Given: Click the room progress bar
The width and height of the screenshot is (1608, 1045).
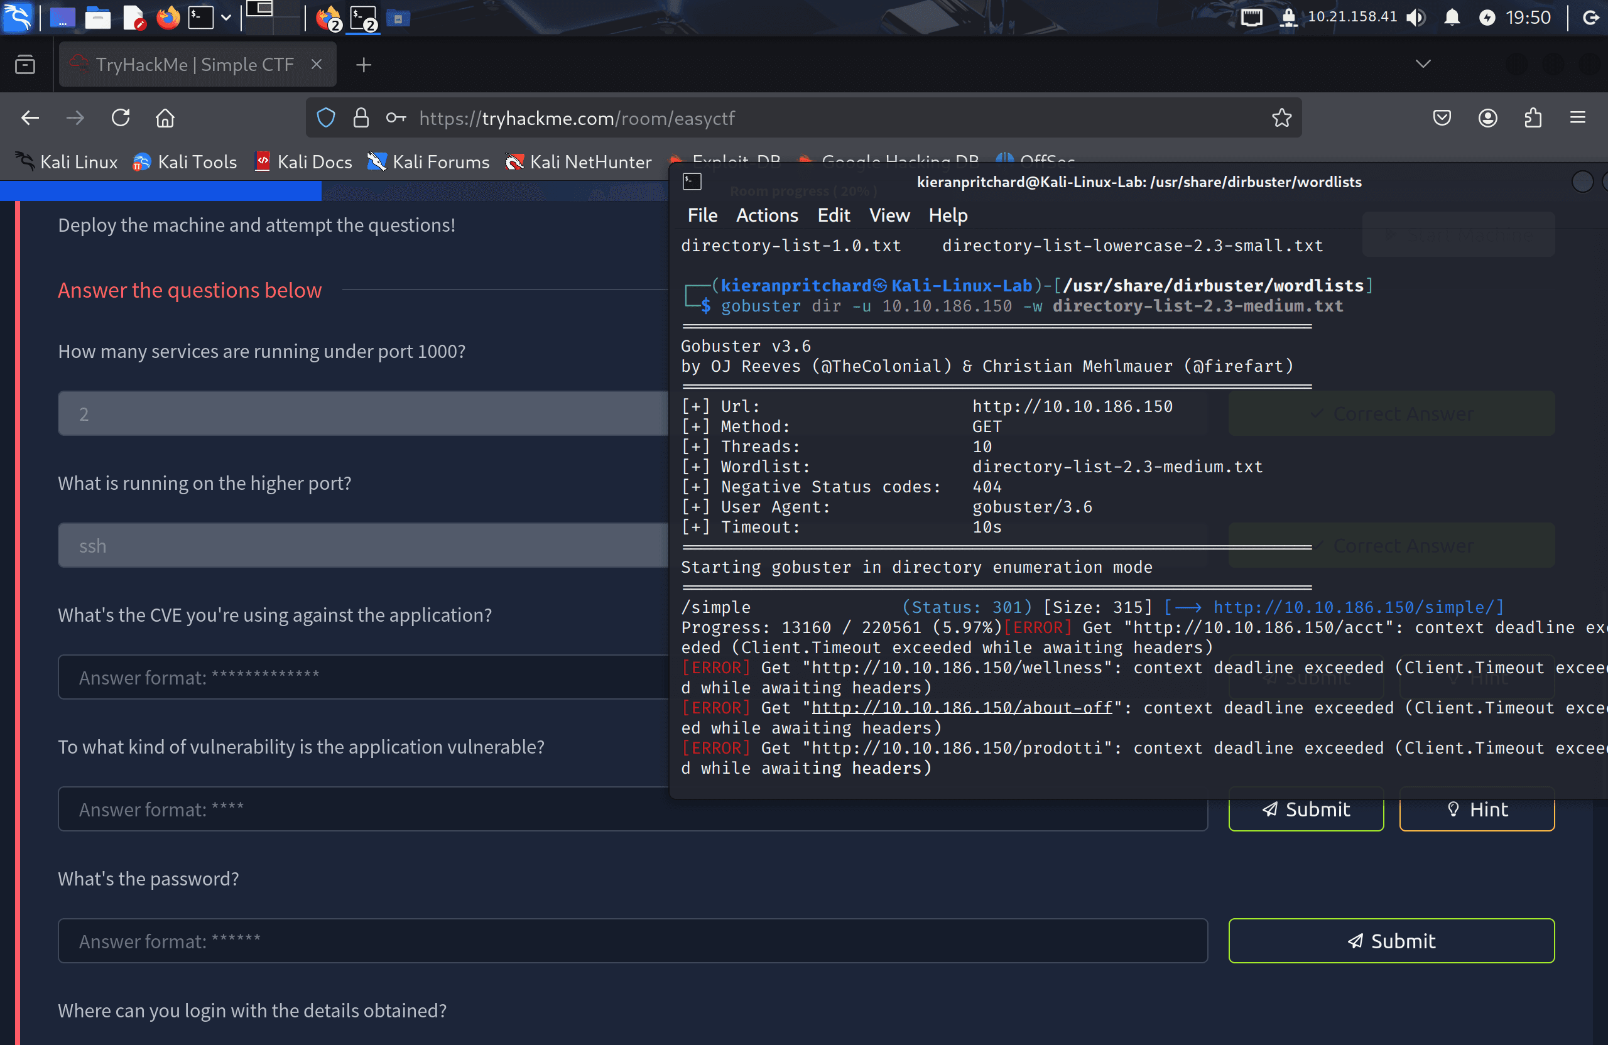Looking at the screenshot, I should 334,191.
